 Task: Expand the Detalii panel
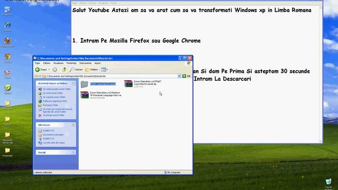pyautogui.click(x=73, y=153)
